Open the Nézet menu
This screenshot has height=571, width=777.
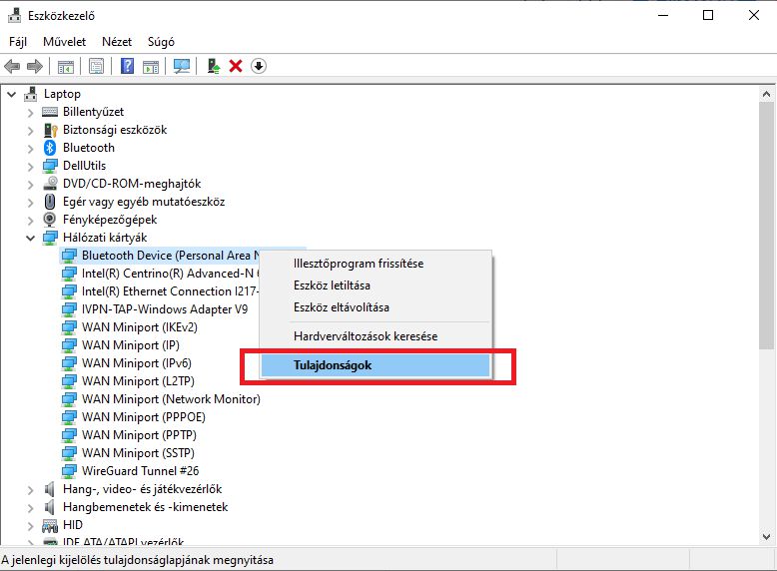tap(116, 42)
